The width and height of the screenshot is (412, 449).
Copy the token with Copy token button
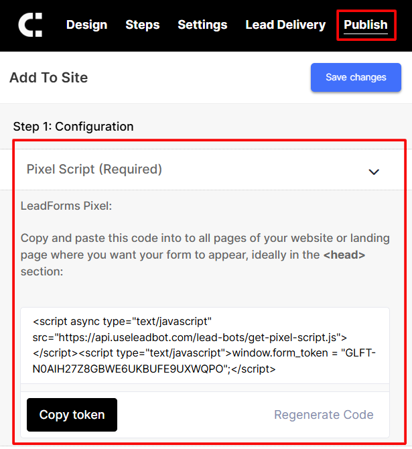pyautogui.click(x=72, y=415)
